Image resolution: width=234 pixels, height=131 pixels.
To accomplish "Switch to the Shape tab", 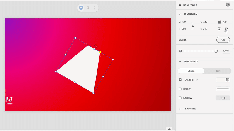I will coord(191,71).
